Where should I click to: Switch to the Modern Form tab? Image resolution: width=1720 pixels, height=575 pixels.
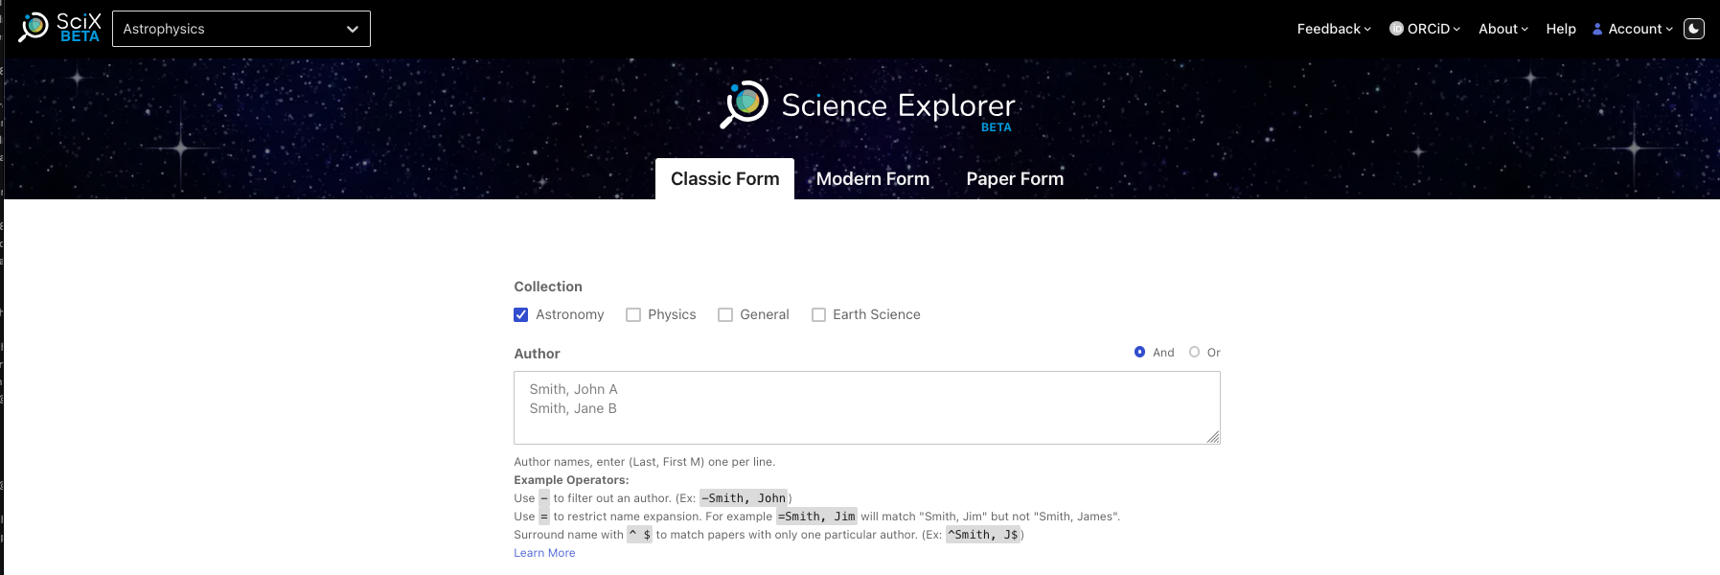872,179
